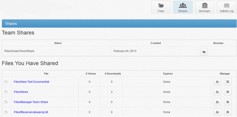237x117 pixels.
Task: Select the Team Shares heading
Action: pyautogui.click(x=18, y=33)
